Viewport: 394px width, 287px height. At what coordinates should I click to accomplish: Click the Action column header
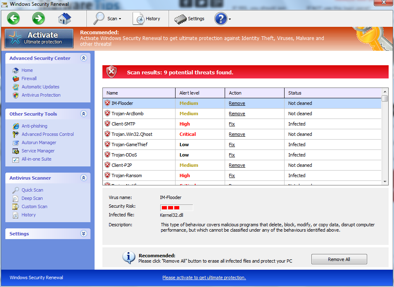pyautogui.click(x=254, y=93)
